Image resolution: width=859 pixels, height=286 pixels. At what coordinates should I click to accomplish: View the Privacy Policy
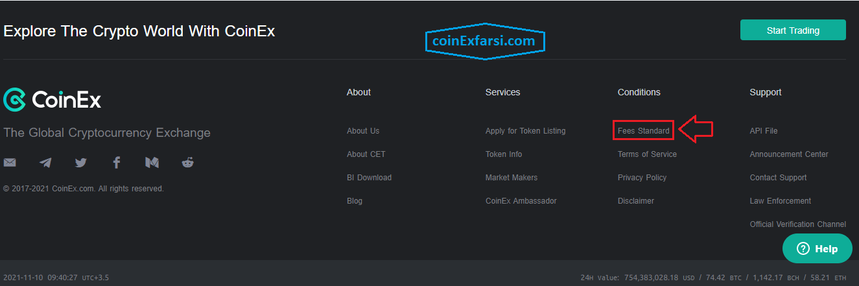(x=642, y=178)
